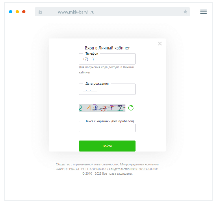Click the Дата рождения field label
The image size is (217, 205).
(97, 84)
